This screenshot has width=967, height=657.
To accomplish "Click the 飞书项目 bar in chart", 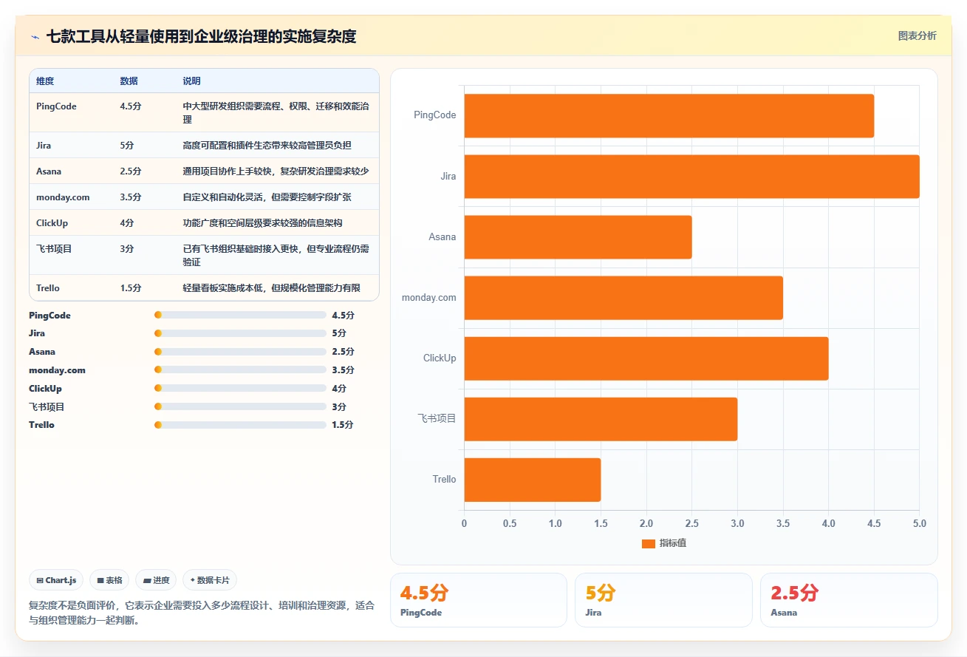I will tap(601, 418).
